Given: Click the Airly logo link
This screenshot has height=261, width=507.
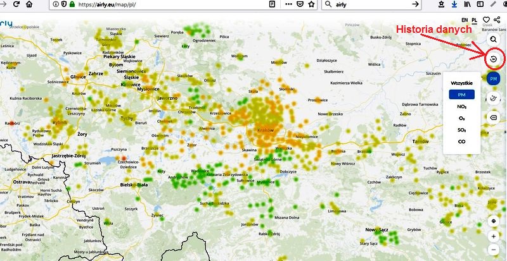Looking at the screenshot, I should click(x=6, y=23).
